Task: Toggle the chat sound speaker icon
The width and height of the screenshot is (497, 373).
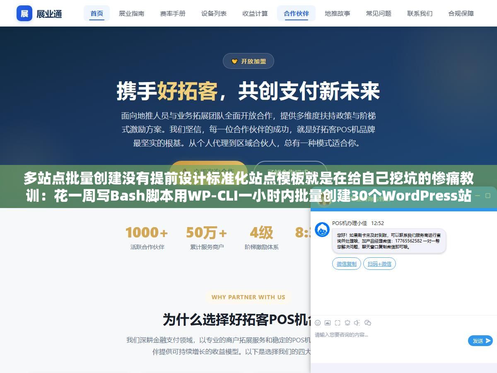Action: (357, 323)
